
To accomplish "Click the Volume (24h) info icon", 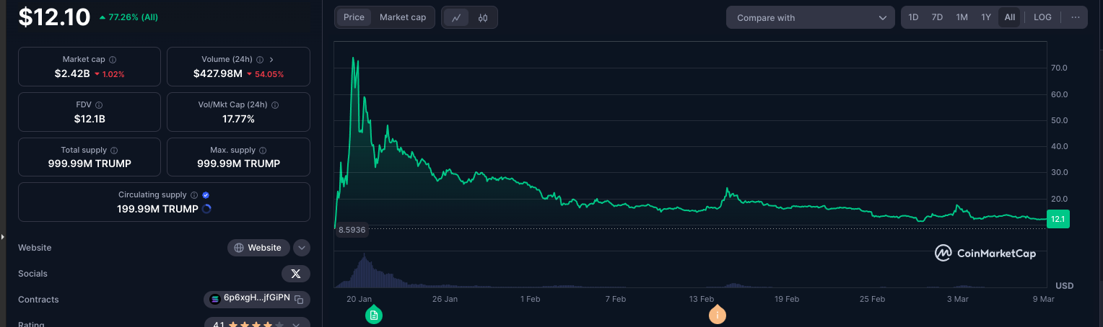I will [260, 60].
